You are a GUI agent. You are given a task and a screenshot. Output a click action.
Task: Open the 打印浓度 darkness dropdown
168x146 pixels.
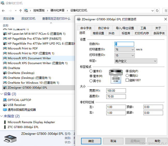click(125, 55)
